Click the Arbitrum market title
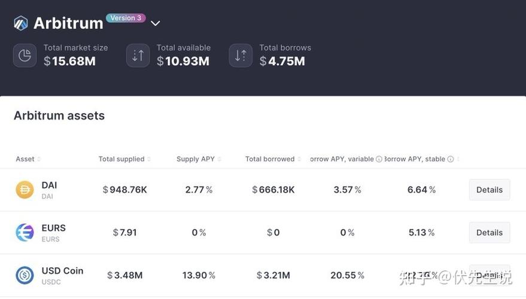The width and height of the screenshot is (526, 299). tap(68, 23)
